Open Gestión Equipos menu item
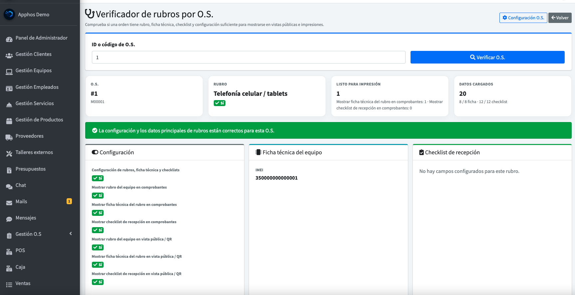The image size is (575, 295). (40, 71)
